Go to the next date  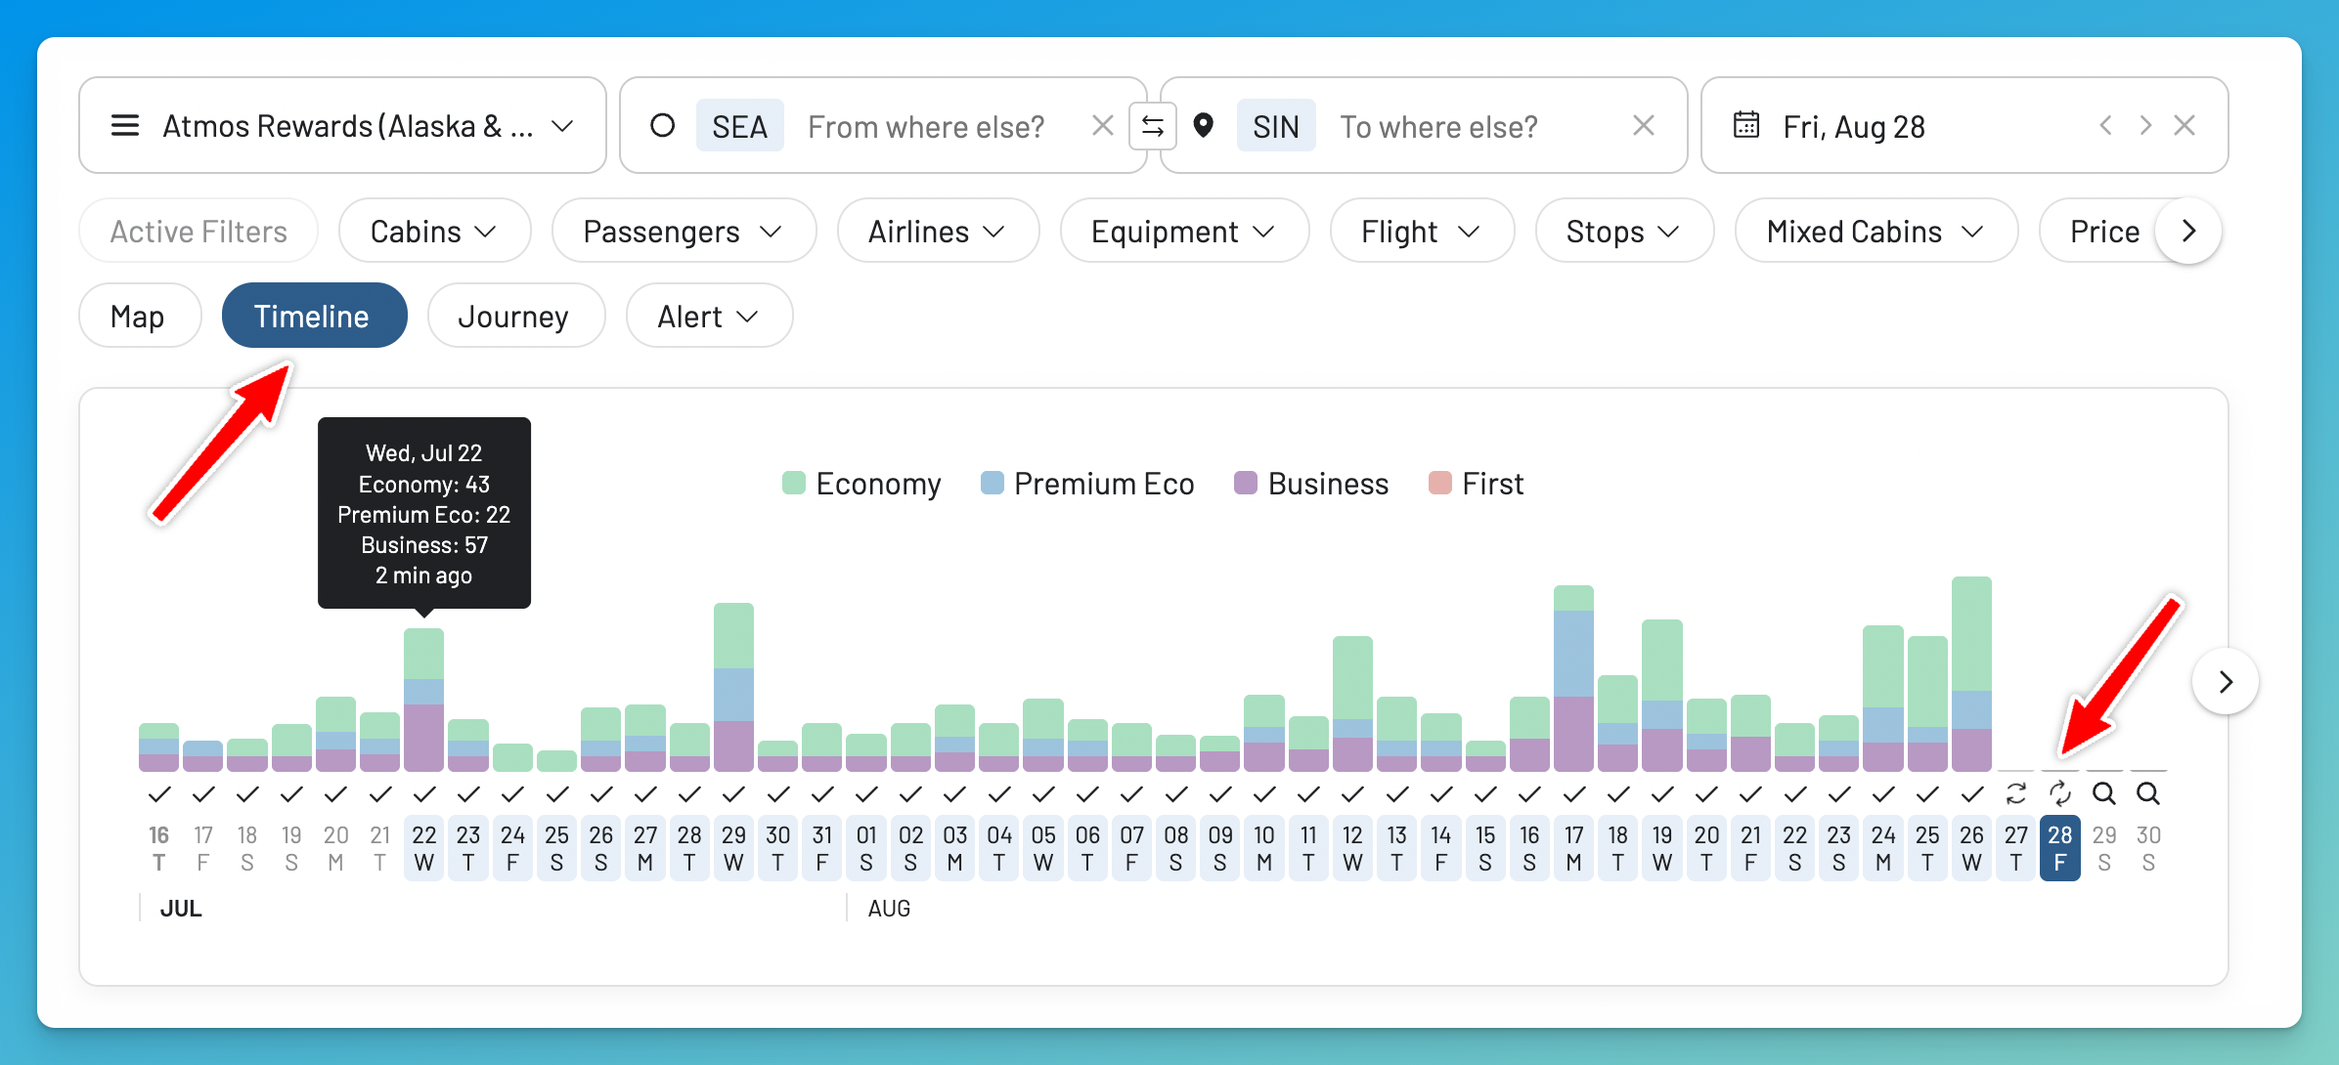2144,125
